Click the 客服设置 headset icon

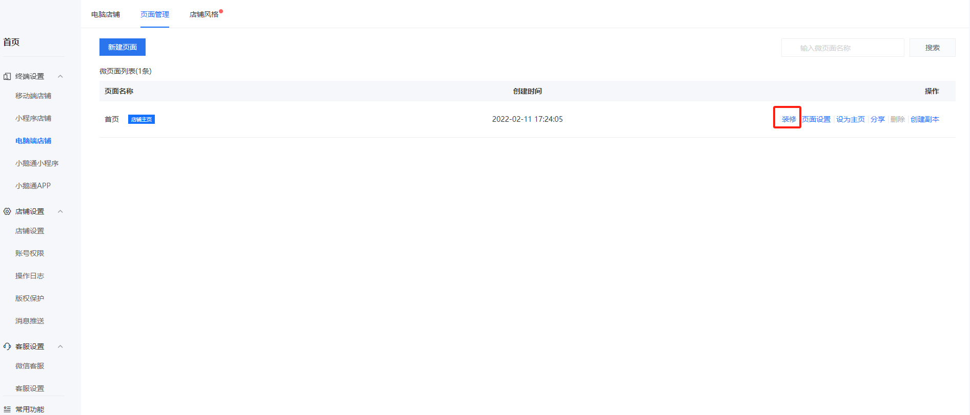point(7,346)
